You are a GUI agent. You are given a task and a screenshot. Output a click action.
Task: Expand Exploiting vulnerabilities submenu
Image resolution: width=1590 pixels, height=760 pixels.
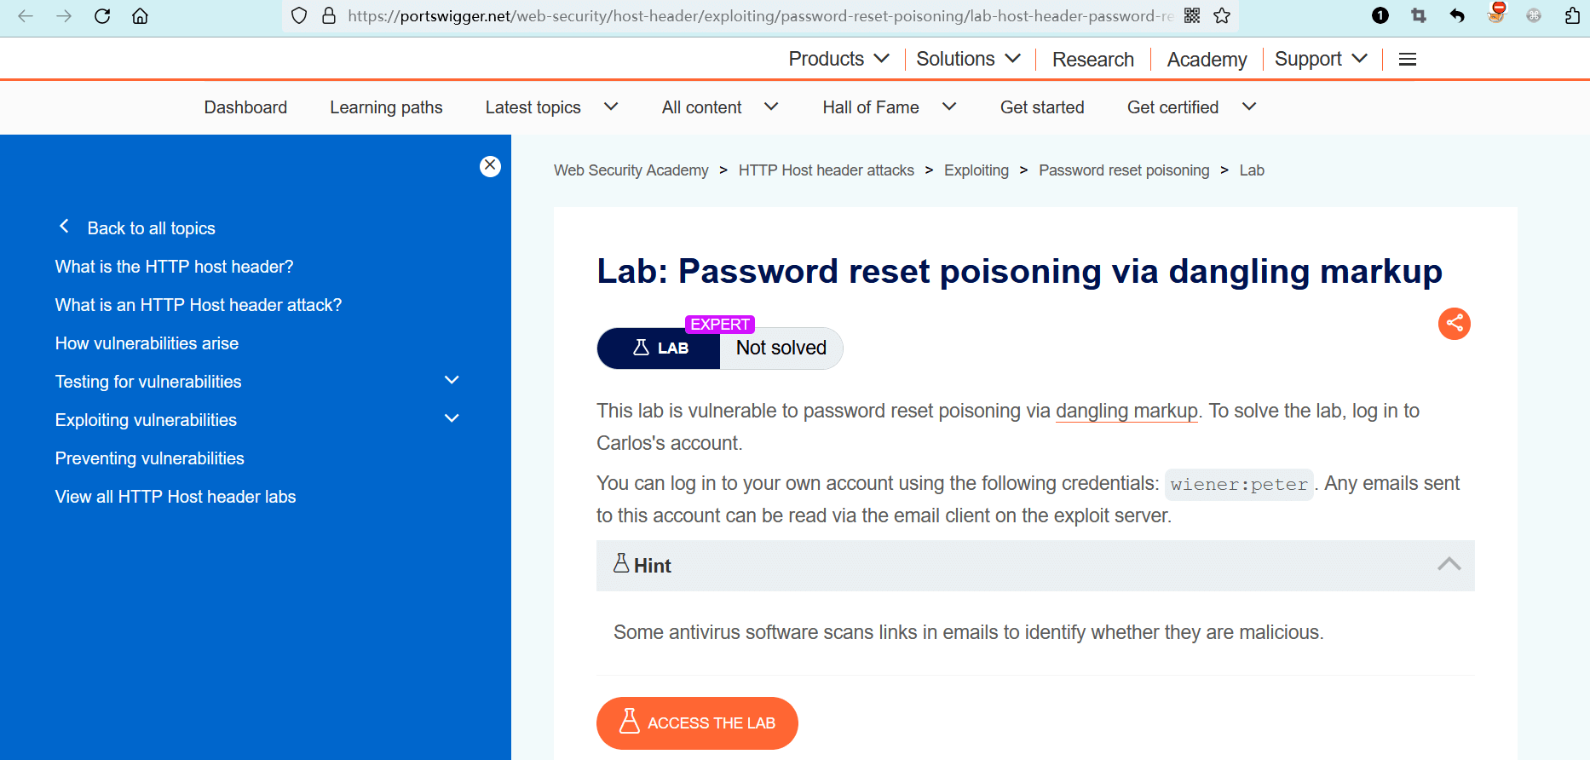click(x=452, y=419)
